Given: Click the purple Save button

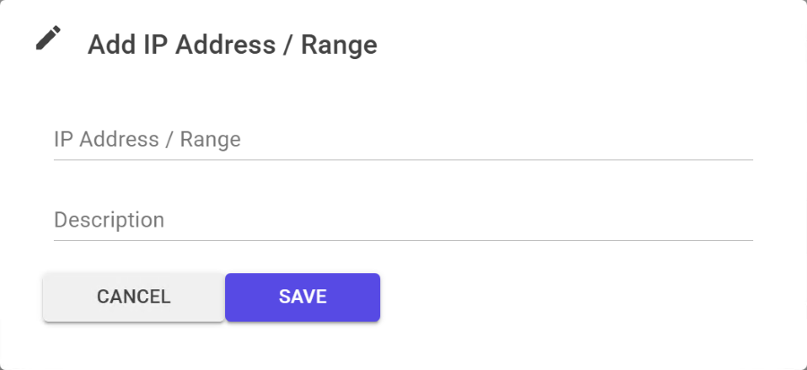Looking at the screenshot, I should 302,297.
